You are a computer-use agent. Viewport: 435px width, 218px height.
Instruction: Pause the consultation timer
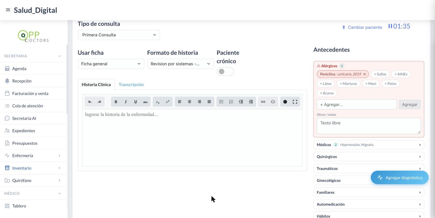click(390, 26)
